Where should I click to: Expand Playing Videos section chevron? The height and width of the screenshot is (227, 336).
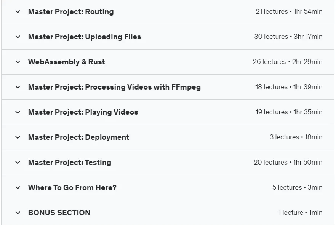18,112
